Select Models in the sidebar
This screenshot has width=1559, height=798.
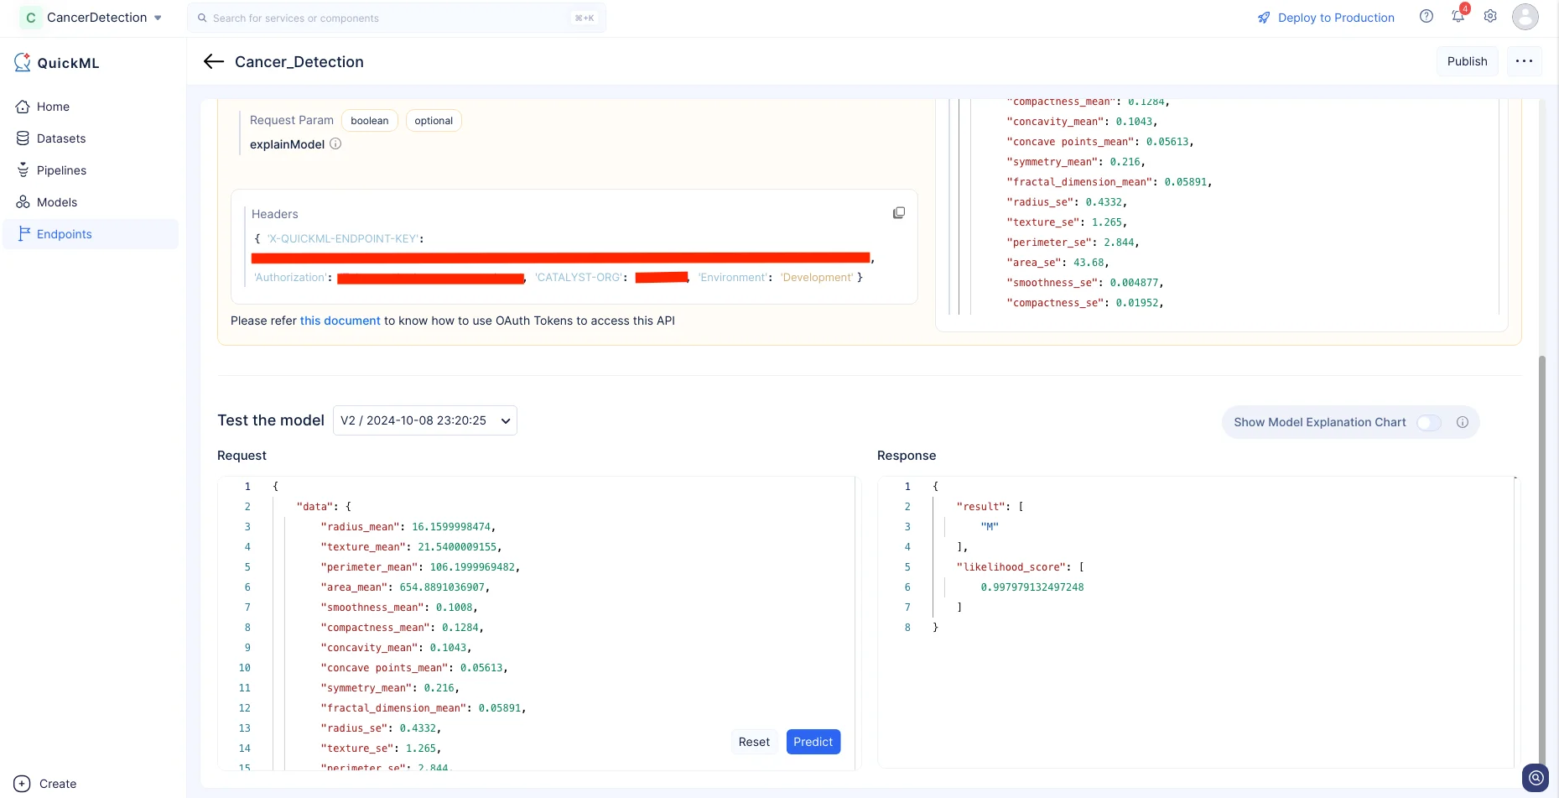point(57,202)
